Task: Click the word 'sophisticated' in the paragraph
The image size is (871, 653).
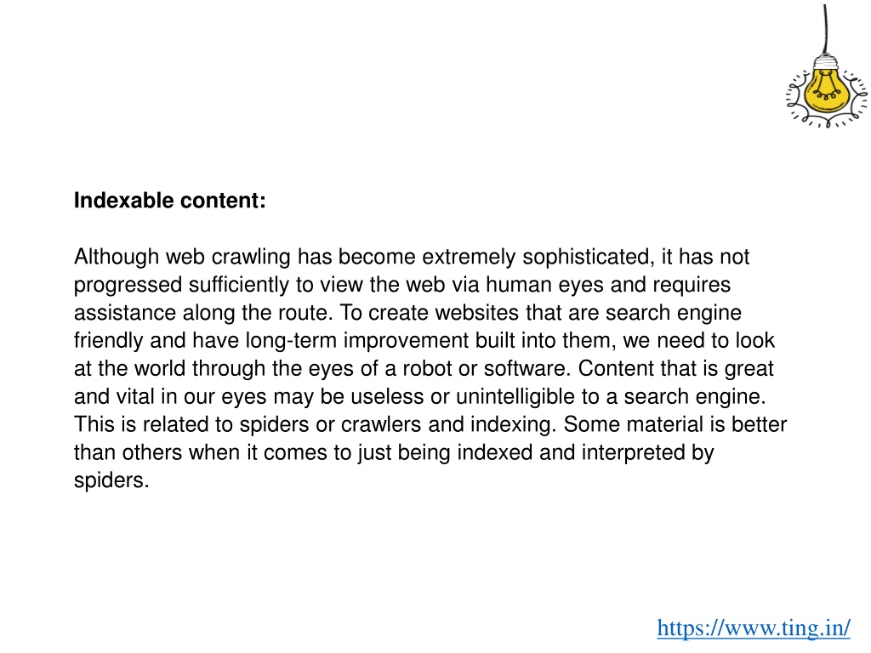Action: 585,257
